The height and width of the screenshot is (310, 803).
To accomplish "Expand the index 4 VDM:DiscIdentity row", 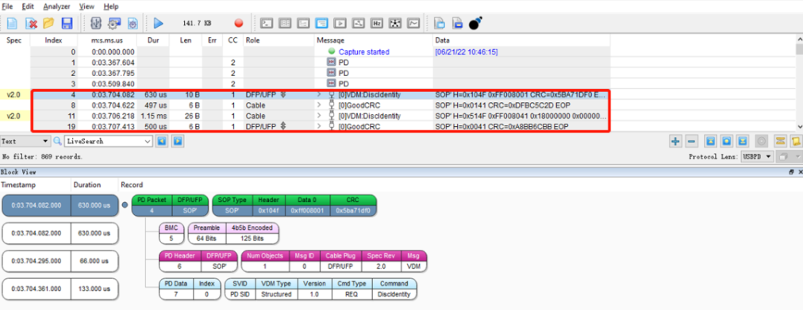I will coord(319,94).
